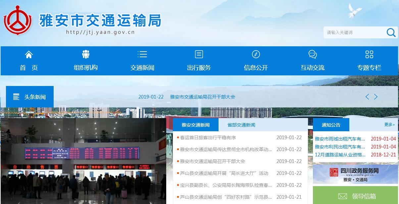Click the search magnifier icon

[391, 32]
